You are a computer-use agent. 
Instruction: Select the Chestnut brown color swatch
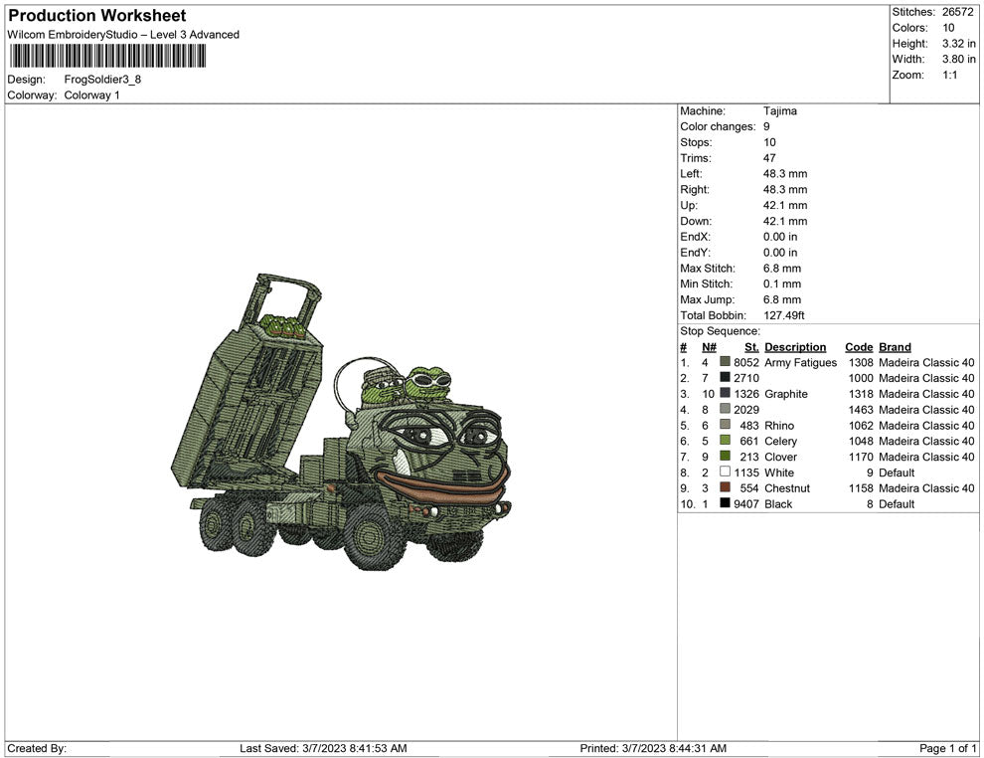click(x=726, y=488)
